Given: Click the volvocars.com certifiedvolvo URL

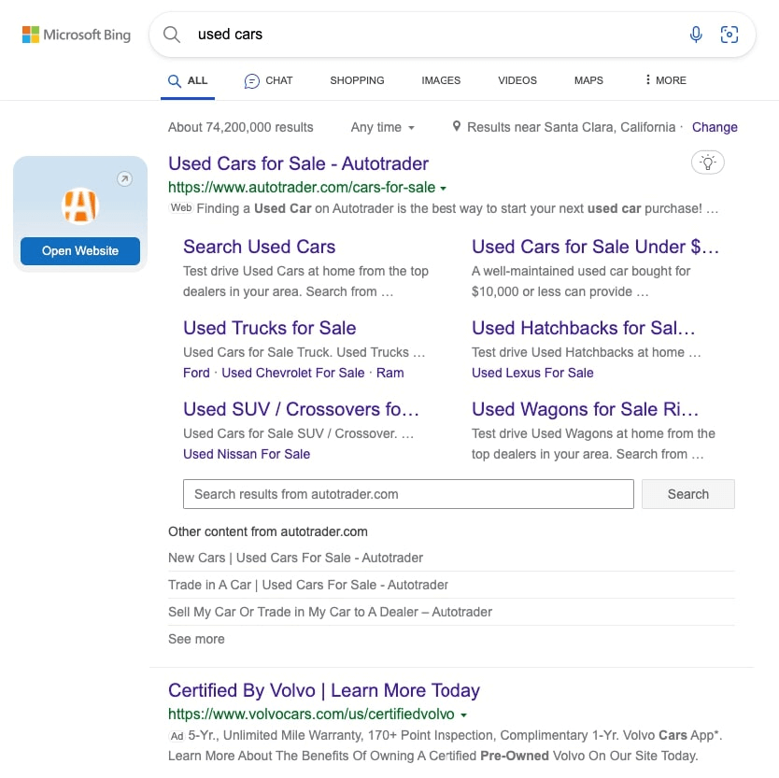Looking at the screenshot, I should pos(311,714).
